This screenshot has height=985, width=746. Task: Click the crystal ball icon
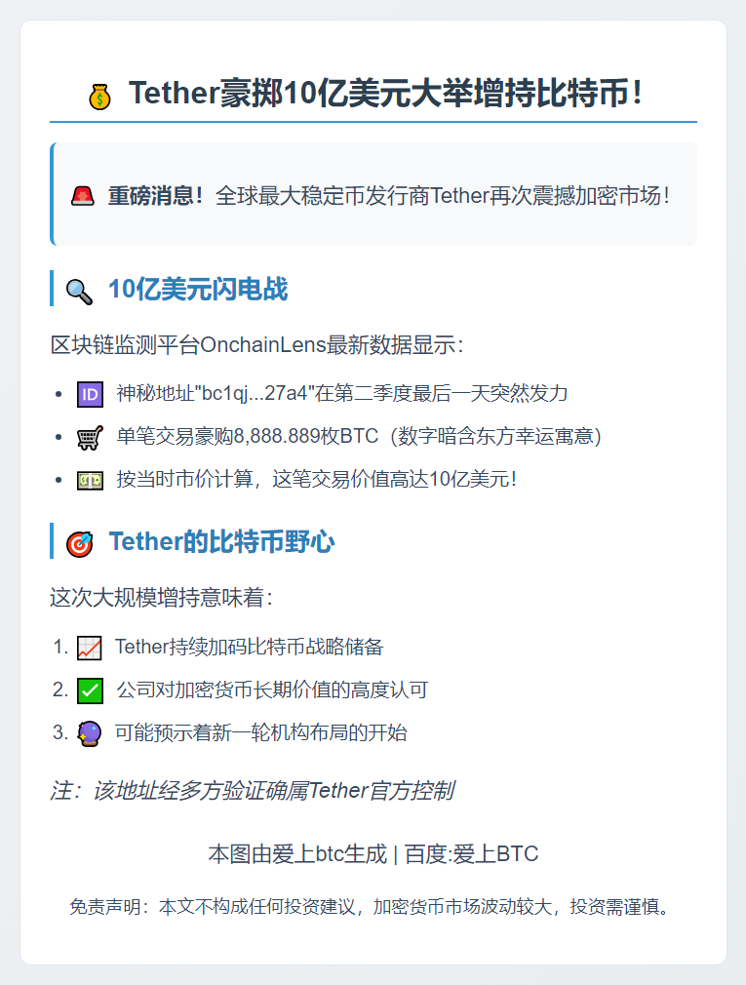pos(89,733)
